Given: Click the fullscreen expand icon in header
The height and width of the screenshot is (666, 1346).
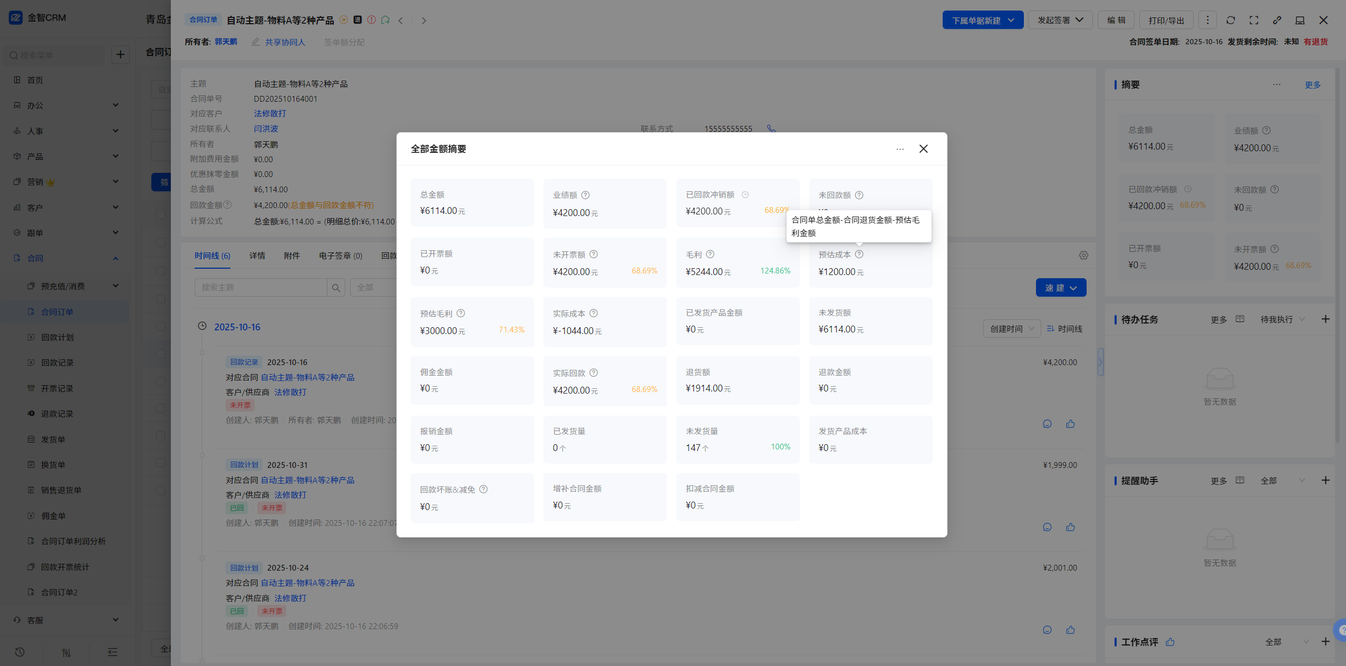Looking at the screenshot, I should pyautogui.click(x=1254, y=21).
